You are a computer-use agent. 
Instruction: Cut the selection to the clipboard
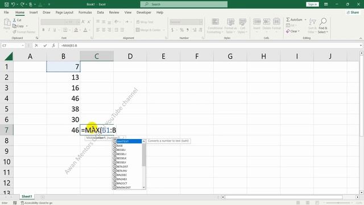tap(17, 20)
